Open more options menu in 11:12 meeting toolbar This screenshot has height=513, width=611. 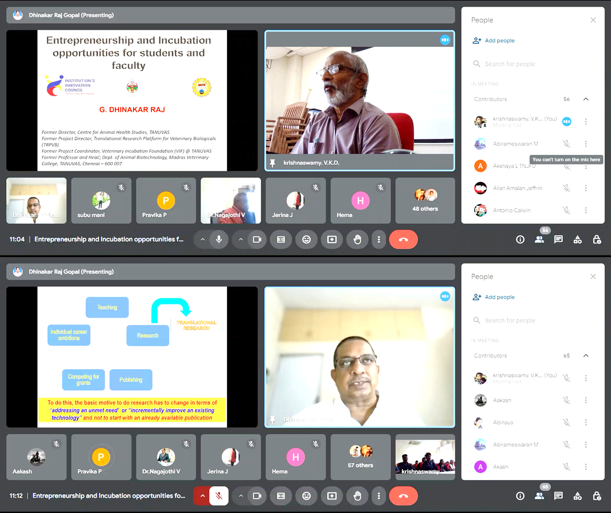[379, 496]
